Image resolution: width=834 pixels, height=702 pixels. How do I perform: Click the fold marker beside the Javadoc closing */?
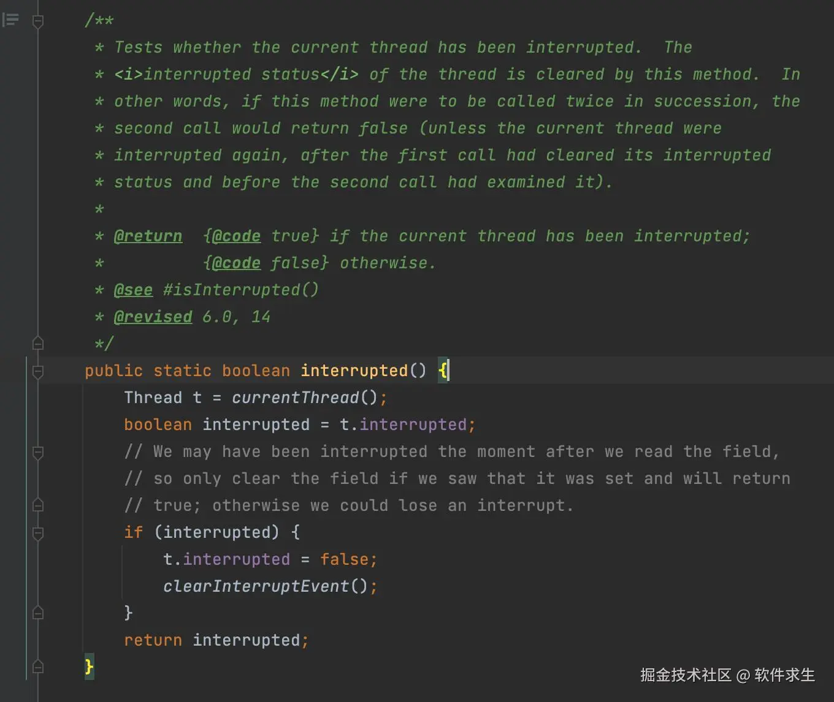coord(38,344)
